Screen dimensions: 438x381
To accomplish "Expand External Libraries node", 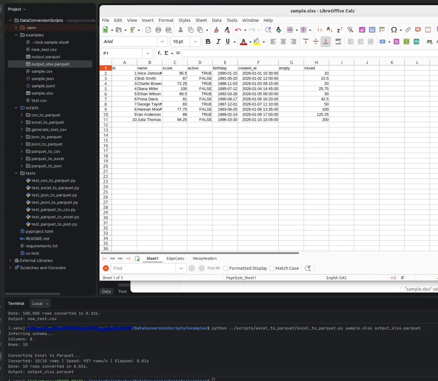I will pyautogui.click(x=10, y=260).
